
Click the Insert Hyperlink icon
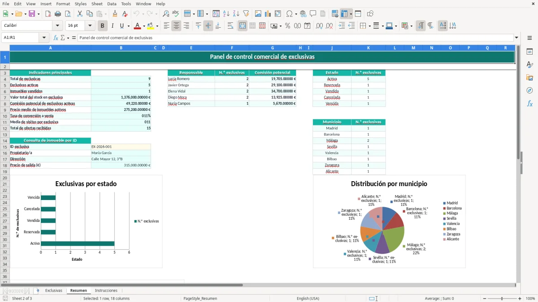(x=303, y=14)
